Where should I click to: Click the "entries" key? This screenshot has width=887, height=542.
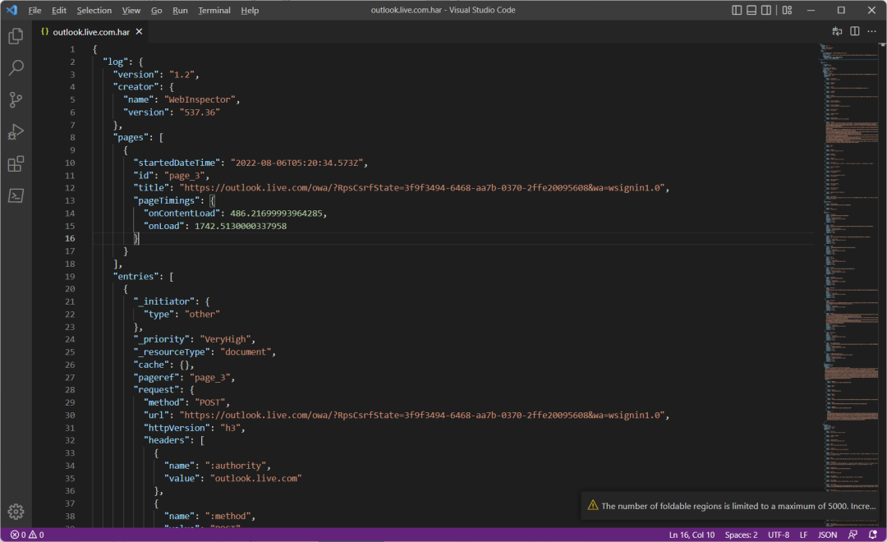136,276
